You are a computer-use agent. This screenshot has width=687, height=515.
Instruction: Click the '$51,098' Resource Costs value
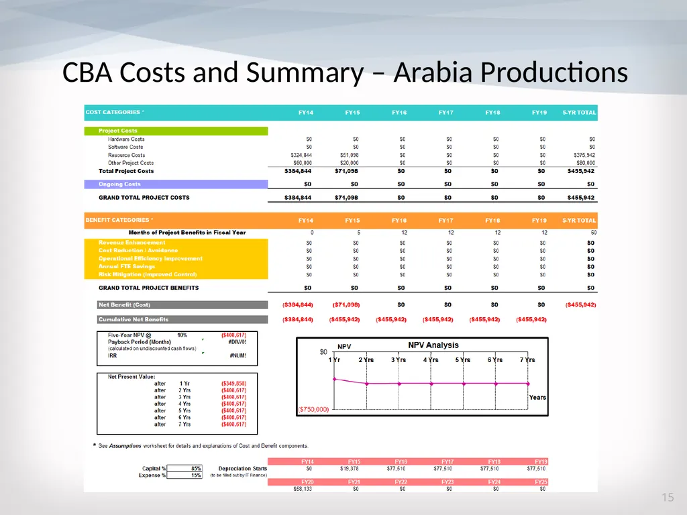[x=349, y=155]
